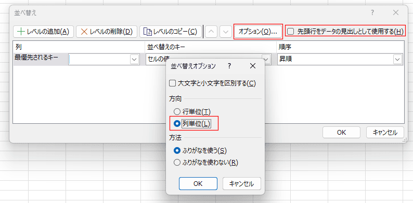This screenshot has width=413, height=203.
Task: Open the オプション button in sort dialog
Action: pos(258,32)
